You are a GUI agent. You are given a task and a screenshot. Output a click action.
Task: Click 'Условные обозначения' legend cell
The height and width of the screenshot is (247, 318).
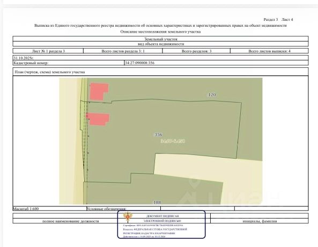pos(123,209)
